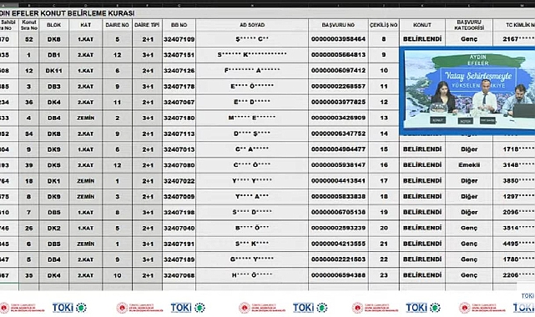Click BB NO cell 32407022

179,181
